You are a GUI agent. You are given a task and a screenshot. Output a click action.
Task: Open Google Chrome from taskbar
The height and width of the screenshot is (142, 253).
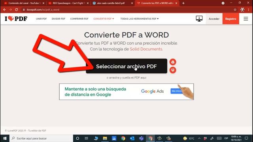[x=123, y=138]
